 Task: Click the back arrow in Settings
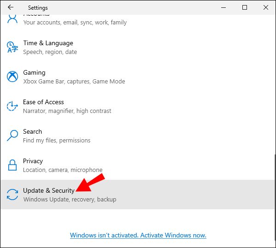click(x=11, y=7)
